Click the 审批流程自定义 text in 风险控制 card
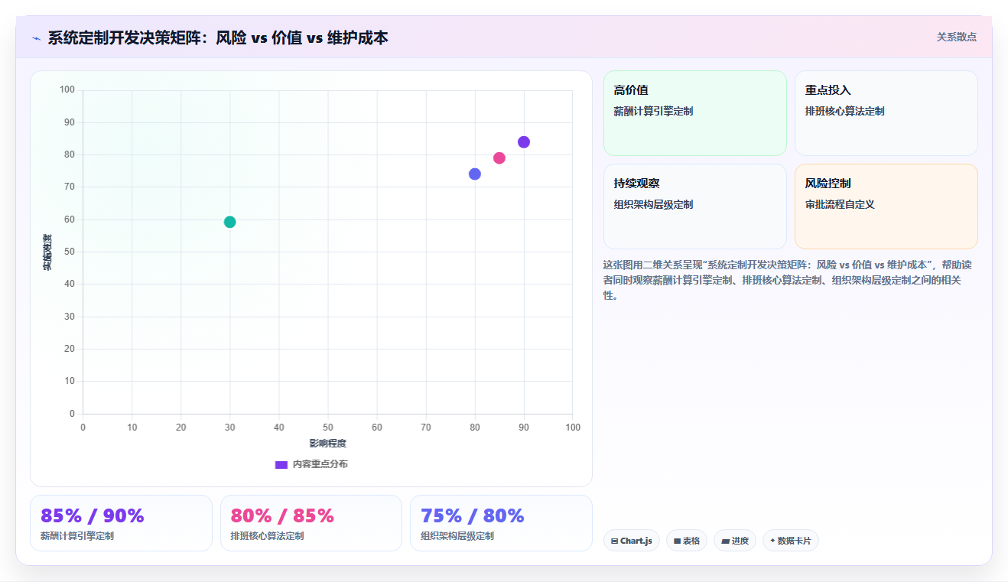This screenshot has height=582, width=1008. (840, 204)
